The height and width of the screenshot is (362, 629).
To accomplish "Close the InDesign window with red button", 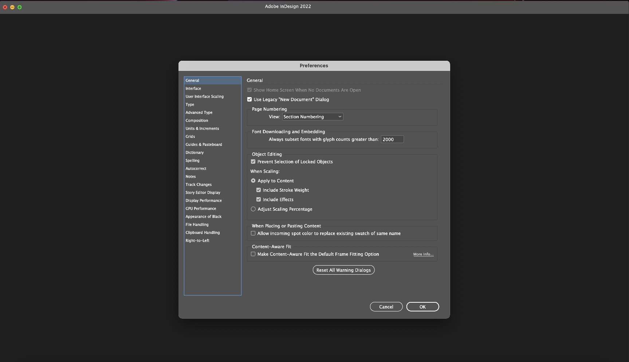I will point(5,7).
